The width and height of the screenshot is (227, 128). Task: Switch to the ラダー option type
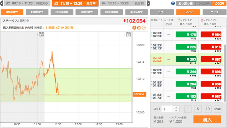[x=162, y=12]
